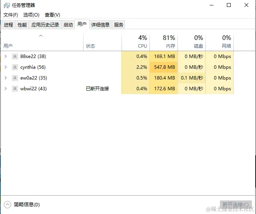Click wbwi22's 0 MB/秒 disk value
The width and height of the screenshot is (256, 214).
(194, 89)
